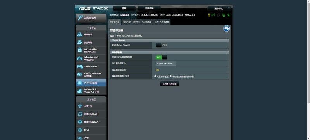Open the AiProtection lock icon
This screenshot has width=310, height=140.
pyautogui.click(x=80, y=50)
